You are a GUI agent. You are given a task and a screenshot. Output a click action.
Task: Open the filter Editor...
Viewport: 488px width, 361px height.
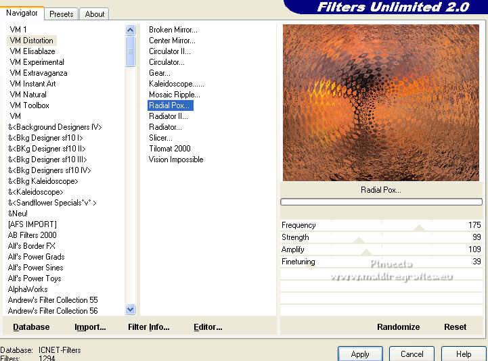click(x=208, y=327)
